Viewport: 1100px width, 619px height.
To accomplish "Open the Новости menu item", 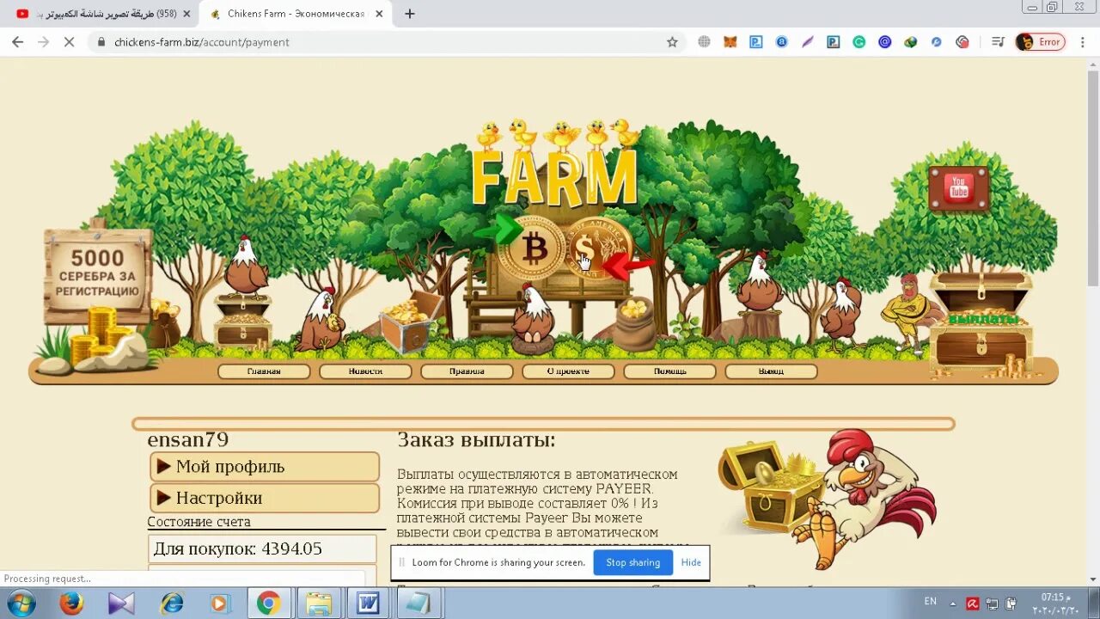I will coord(365,371).
